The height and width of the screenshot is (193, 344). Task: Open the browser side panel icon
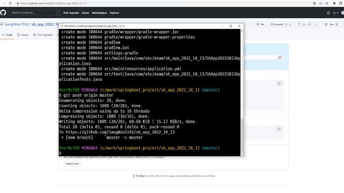click(340, 3)
